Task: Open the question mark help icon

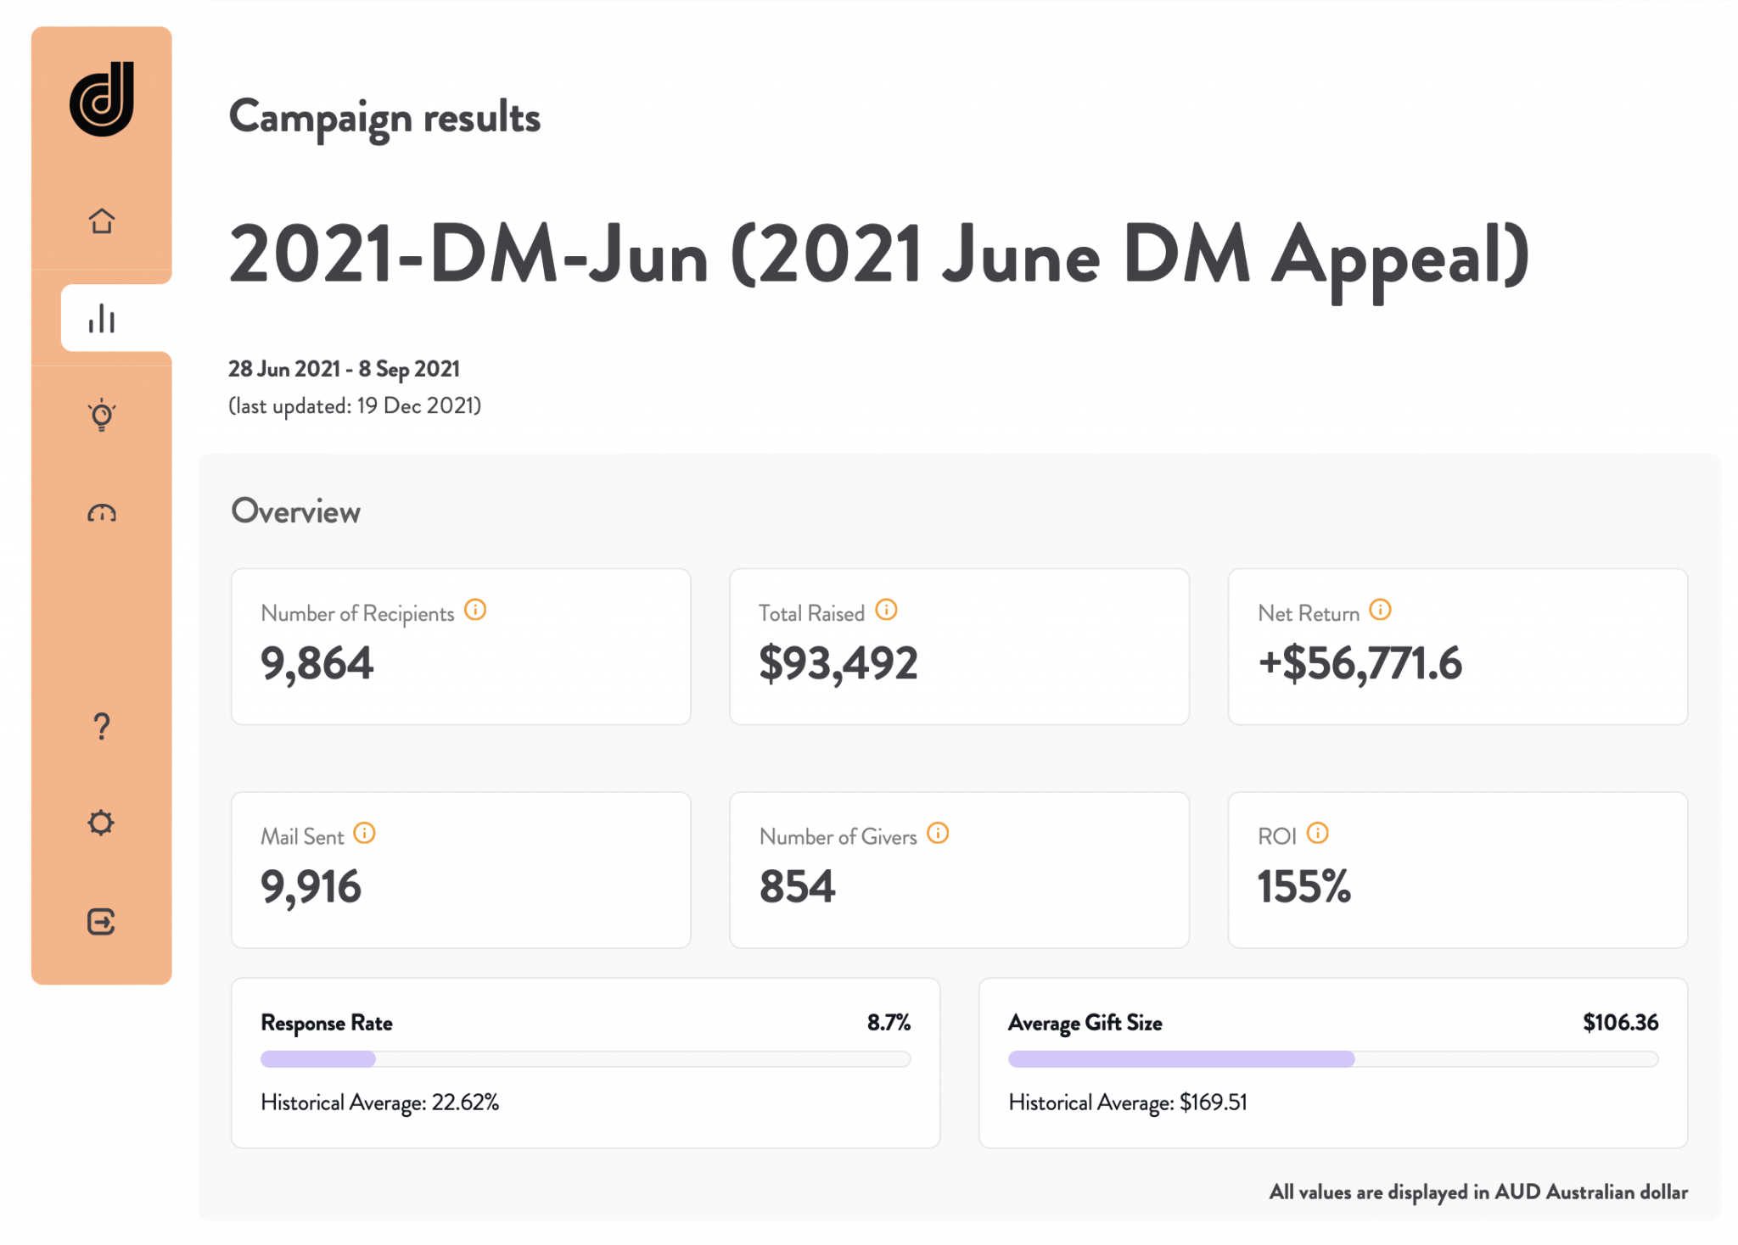Action: pyautogui.click(x=102, y=727)
